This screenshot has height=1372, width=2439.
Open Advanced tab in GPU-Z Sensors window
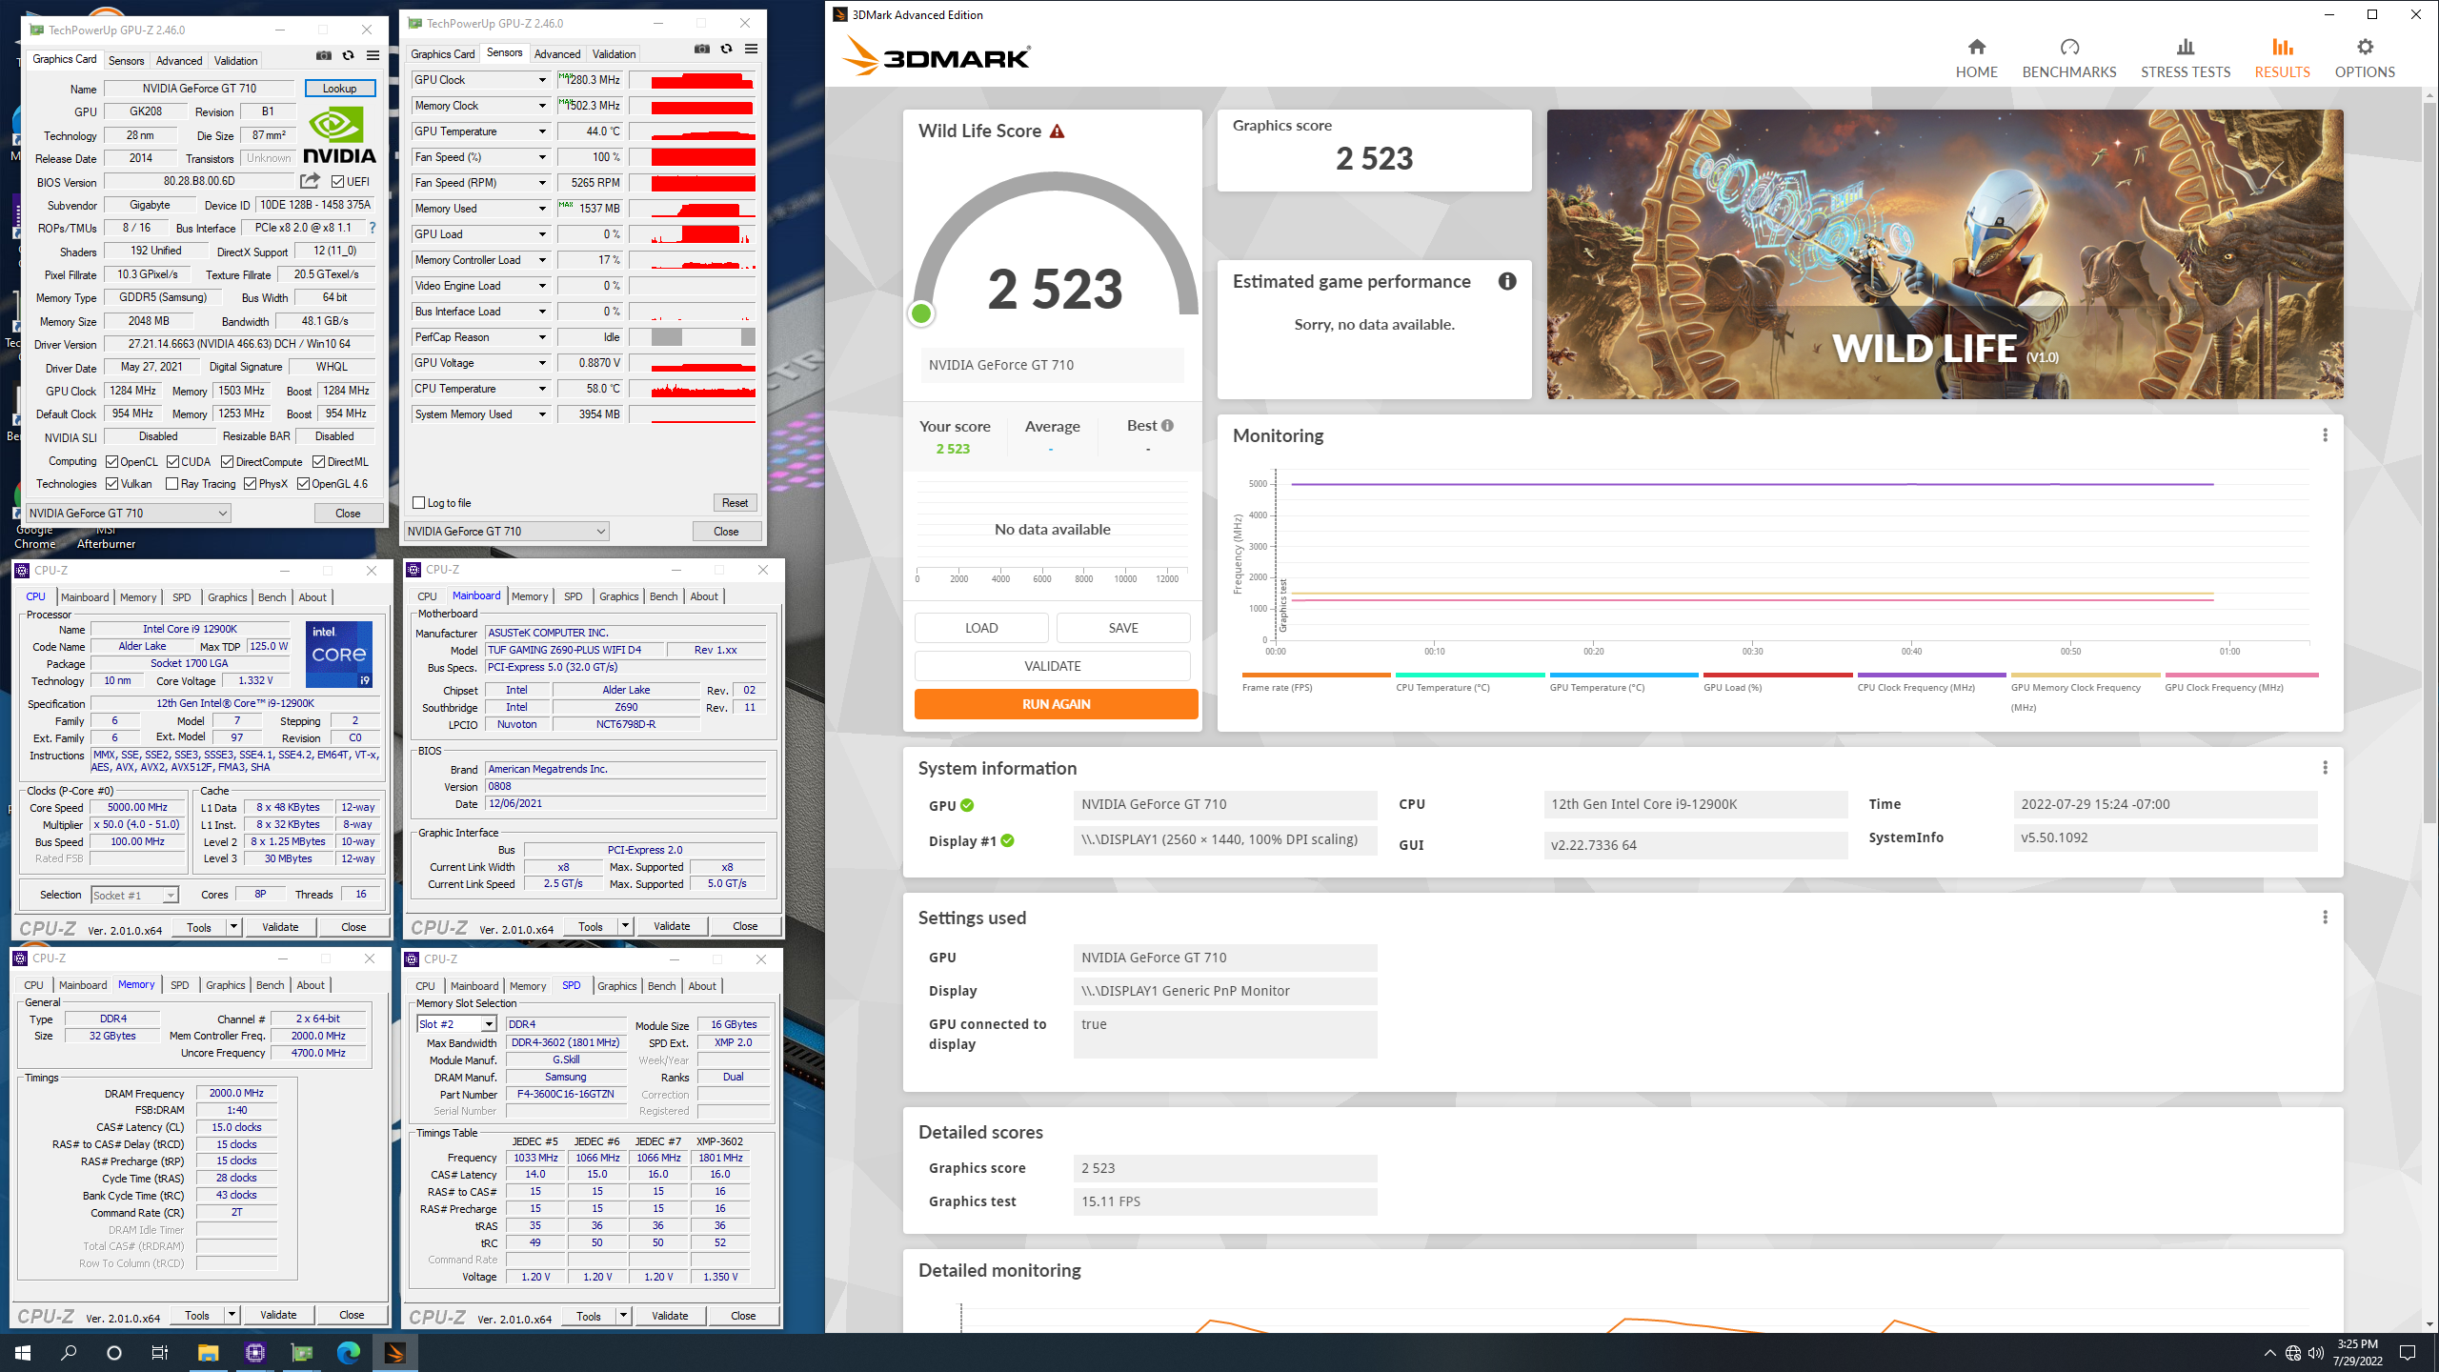(556, 53)
